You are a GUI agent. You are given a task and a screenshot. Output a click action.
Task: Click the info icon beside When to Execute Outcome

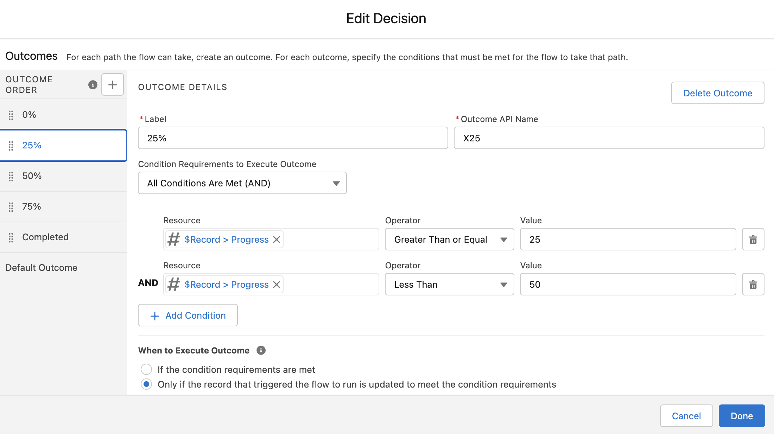coord(261,350)
